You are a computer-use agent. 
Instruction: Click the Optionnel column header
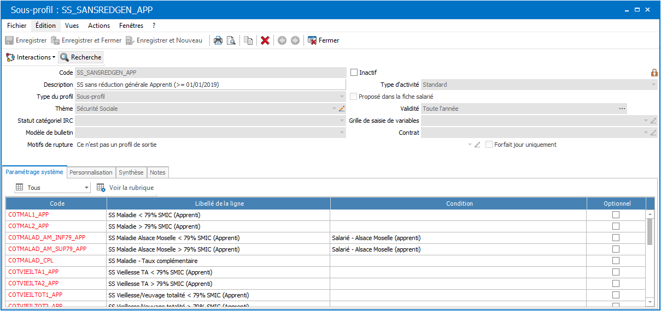click(x=617, y=204)
